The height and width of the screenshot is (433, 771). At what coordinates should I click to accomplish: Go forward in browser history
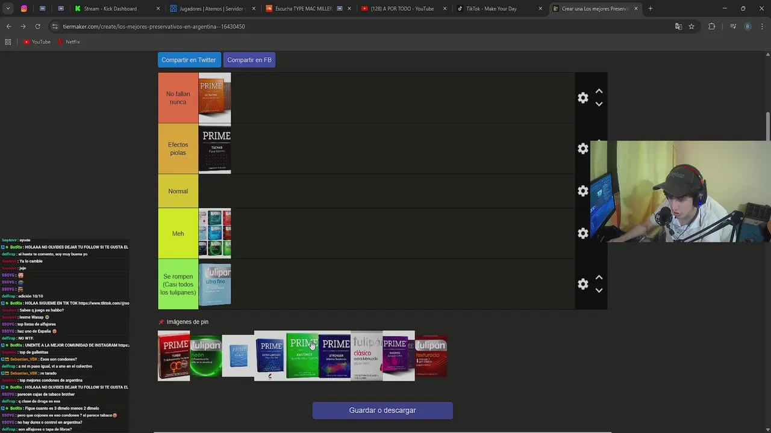[x=23, y=26]
